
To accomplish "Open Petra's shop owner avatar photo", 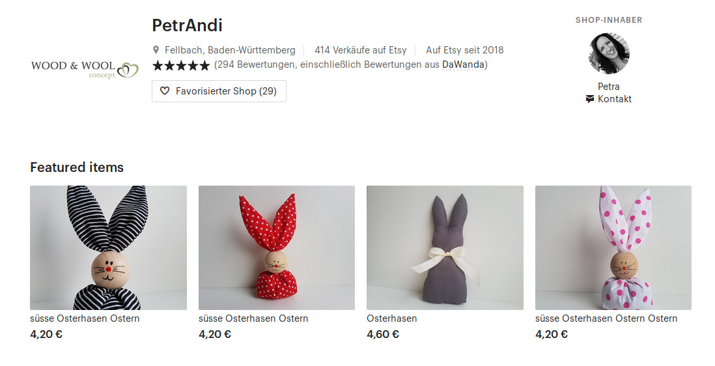I will click(609, 53).
